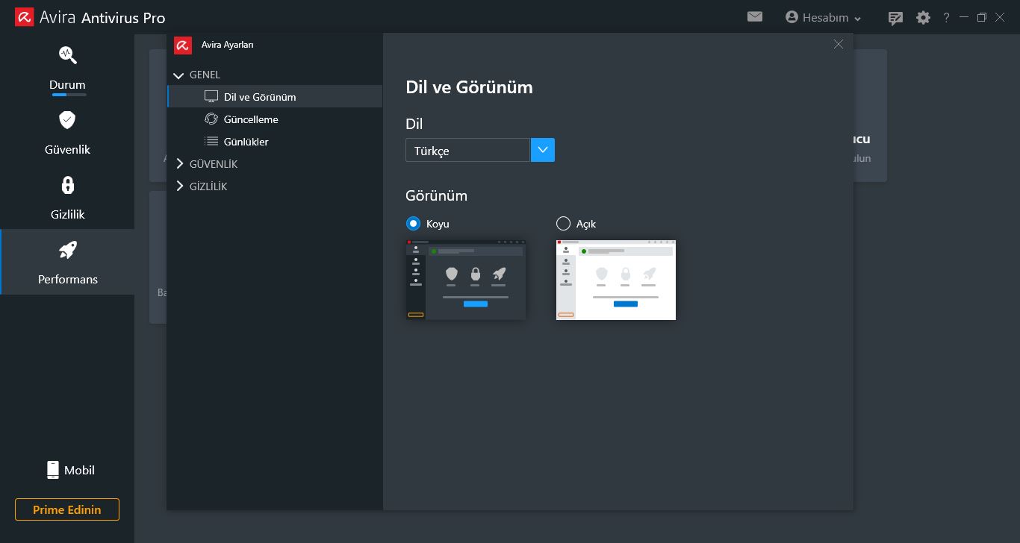Open the Dil language dropdown arrow

pos(543,150)
